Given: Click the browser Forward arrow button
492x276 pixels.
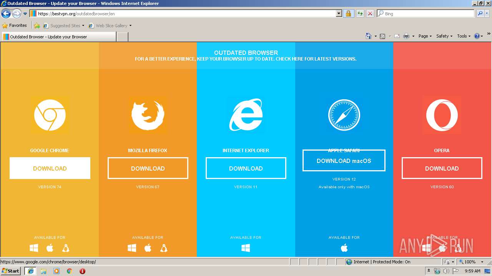Looking at the screenshot, I should tap(17, 14).
